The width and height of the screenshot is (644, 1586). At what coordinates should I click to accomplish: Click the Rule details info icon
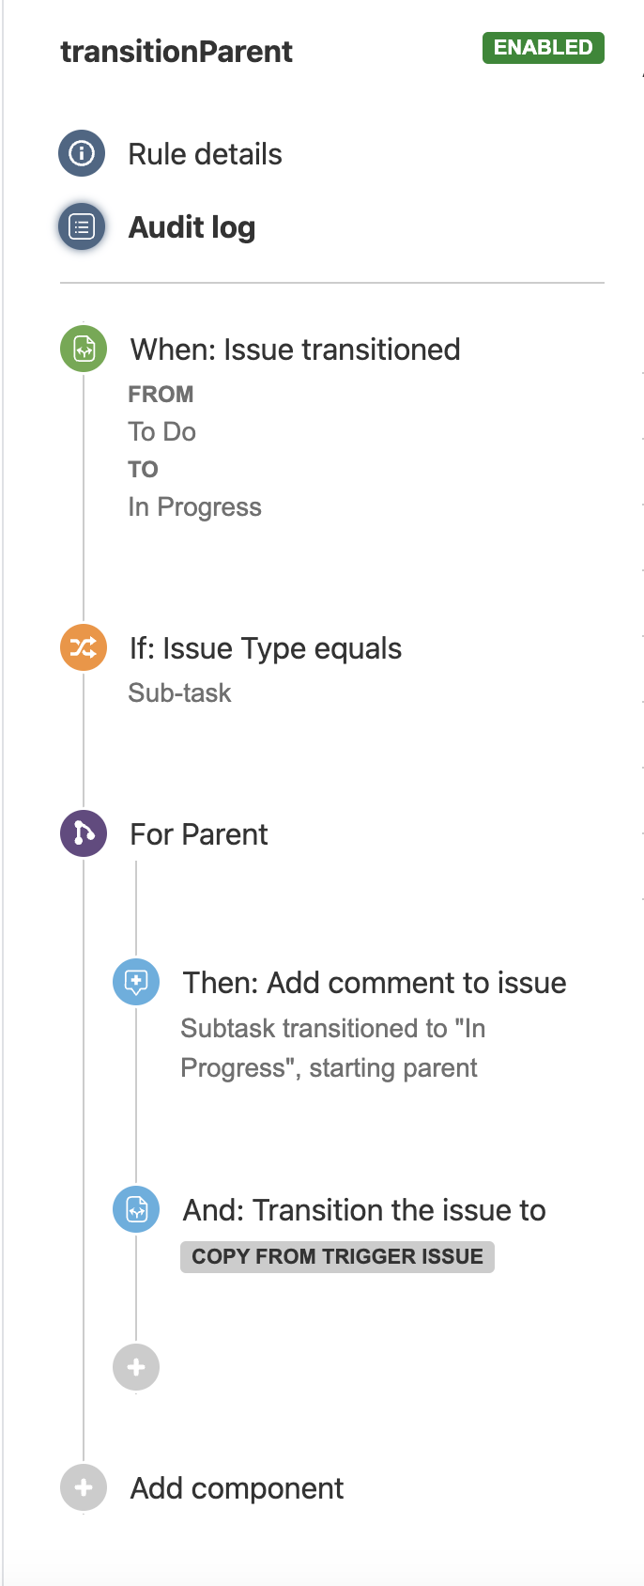pyautogui.click(x=82, y=153)
